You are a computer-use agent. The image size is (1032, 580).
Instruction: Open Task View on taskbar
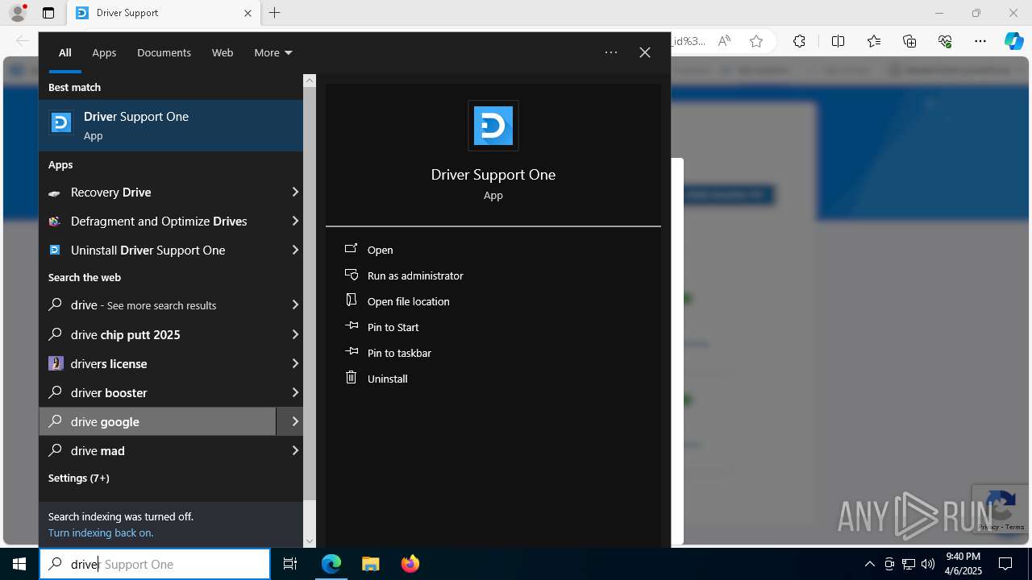[290, 564]
